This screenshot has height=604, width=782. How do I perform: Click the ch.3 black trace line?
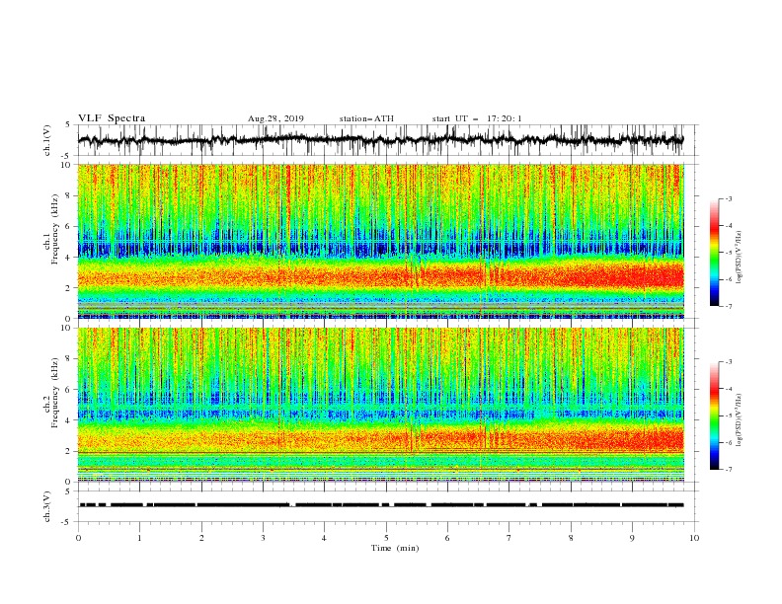tap(380, 505)
